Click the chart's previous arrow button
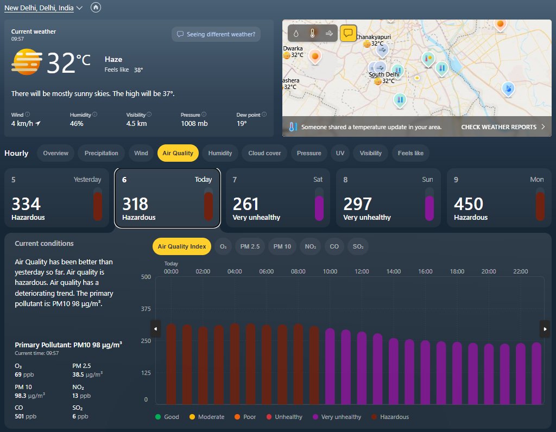Screen dimensions: 556x432 point(156,329)
